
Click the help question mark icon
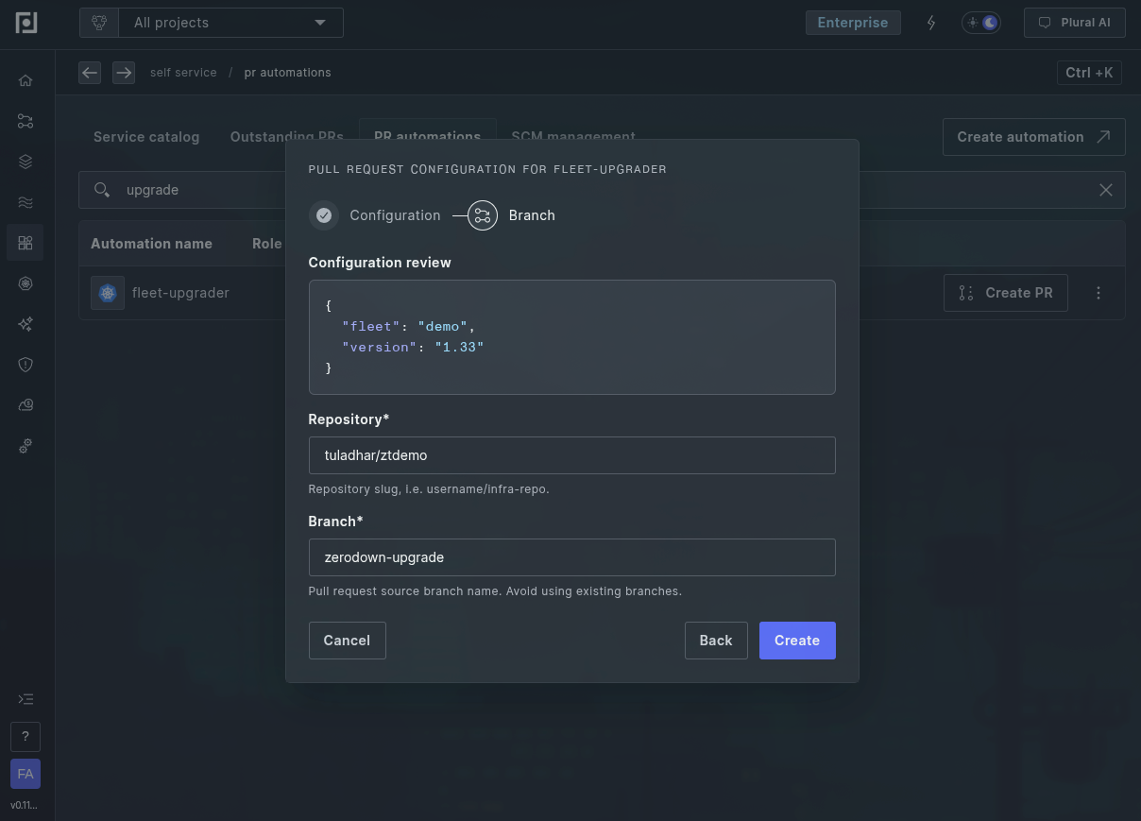pos(26,737)
